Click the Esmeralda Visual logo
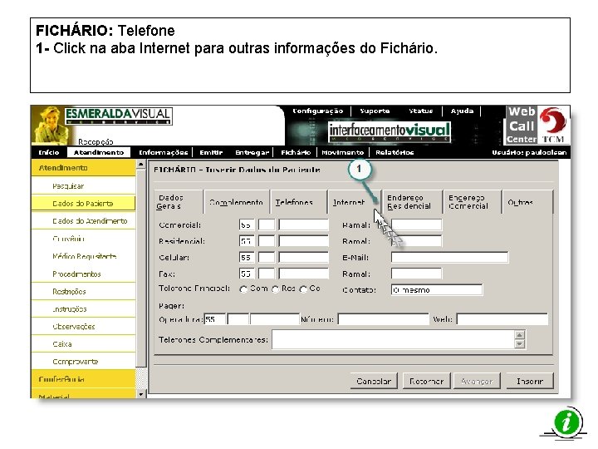 118,116
